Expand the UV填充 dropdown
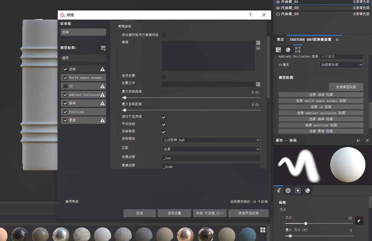 click(x=341, y=65)
